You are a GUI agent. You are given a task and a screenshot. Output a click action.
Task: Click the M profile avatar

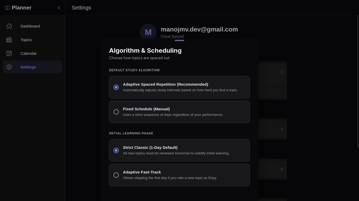point(148,32)
